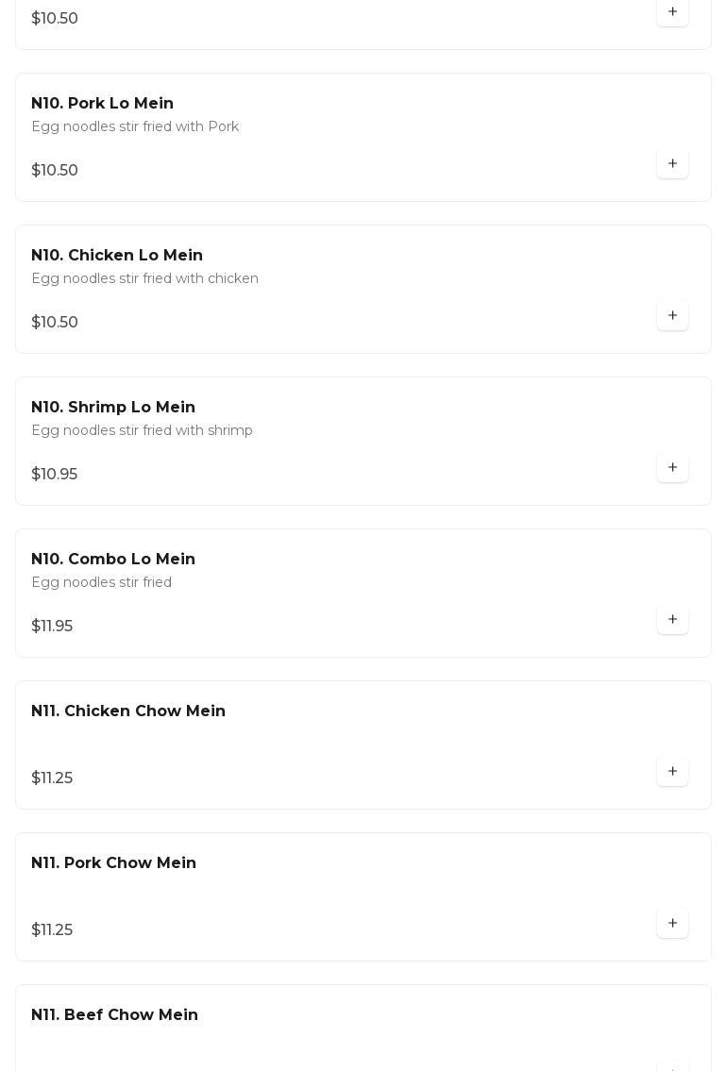
Task: Open the N10. Pork Lo Mein title
Action: (x=102, y=104)
